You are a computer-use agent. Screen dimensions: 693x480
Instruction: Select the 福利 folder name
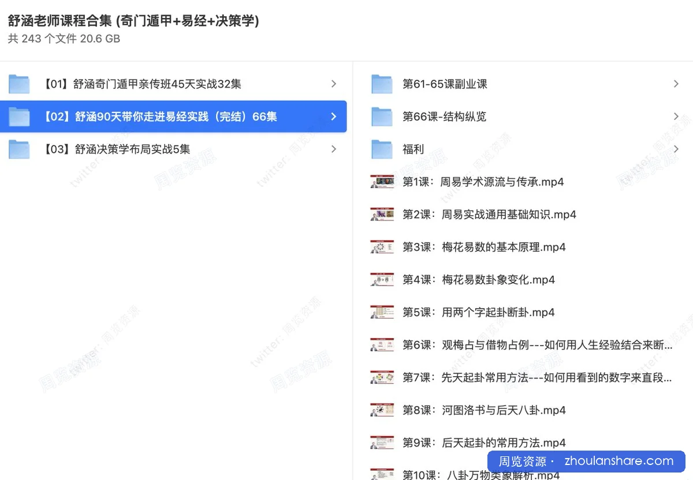[x=413, y=149]
